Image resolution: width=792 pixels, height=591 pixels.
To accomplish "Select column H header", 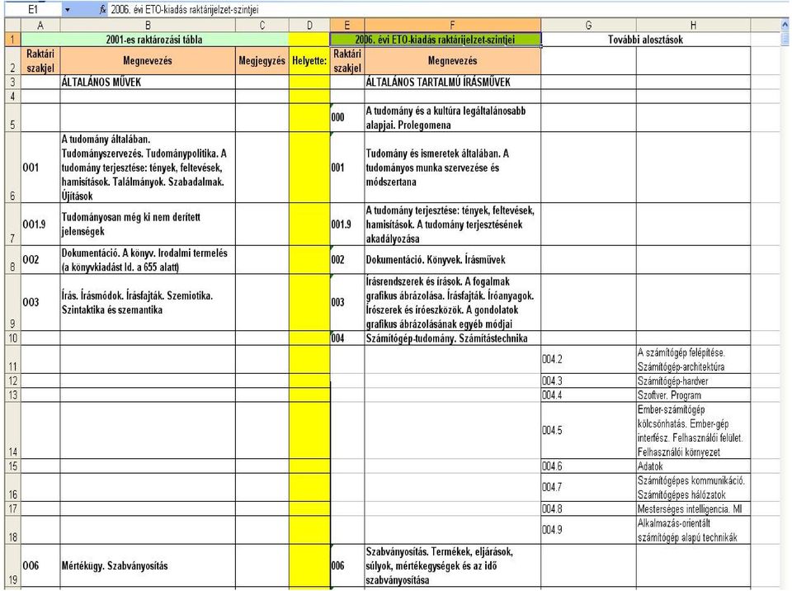I will tap(693, 26).
